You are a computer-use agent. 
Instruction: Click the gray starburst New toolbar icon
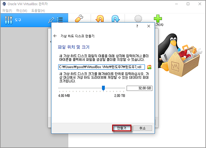(138, 19)
